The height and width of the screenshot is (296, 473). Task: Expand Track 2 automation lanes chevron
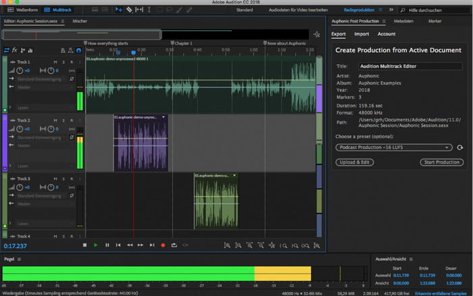(x=10, y=166)
